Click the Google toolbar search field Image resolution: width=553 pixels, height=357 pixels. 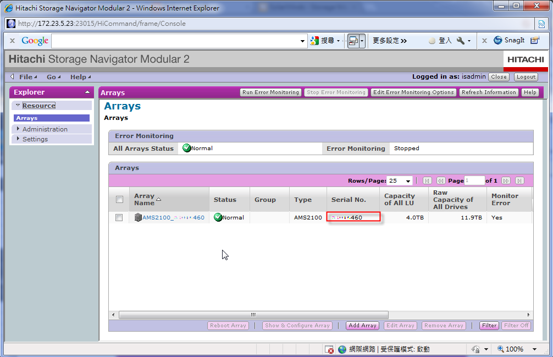point(175,41)
